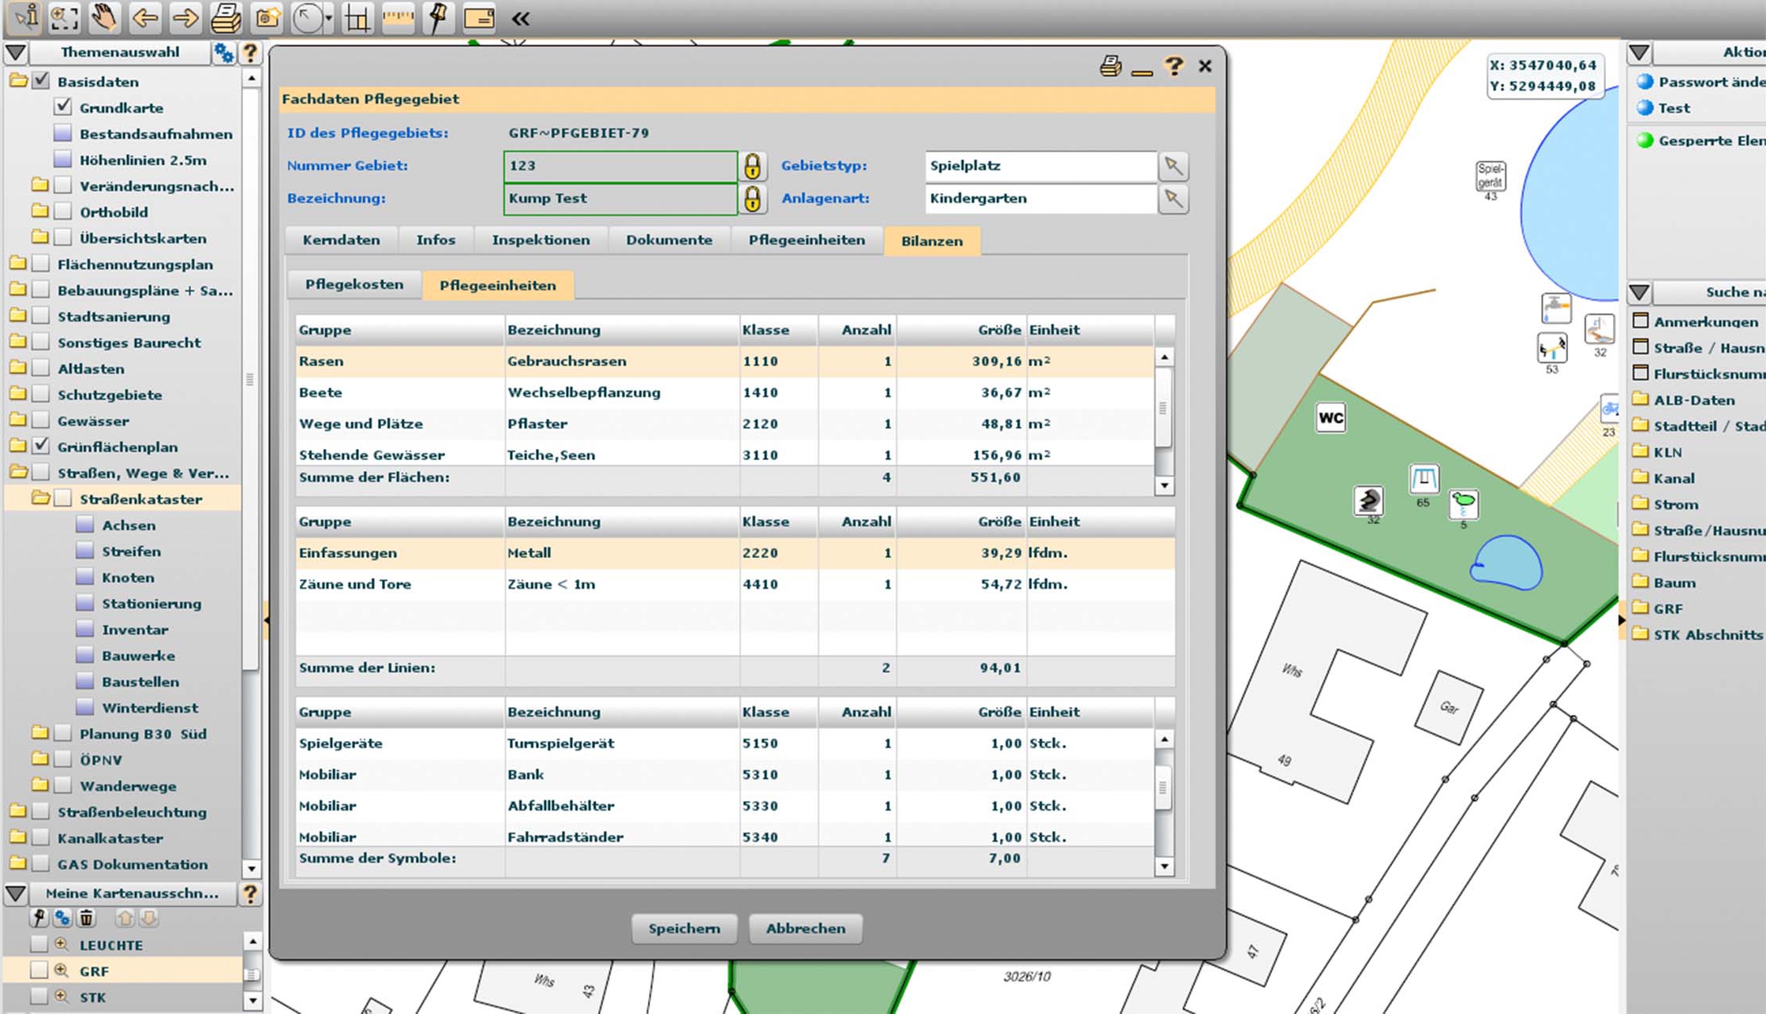1766x1014 pixels.
Task: Switch to the Inspektionen tab
Action: (x=541, y=240)
